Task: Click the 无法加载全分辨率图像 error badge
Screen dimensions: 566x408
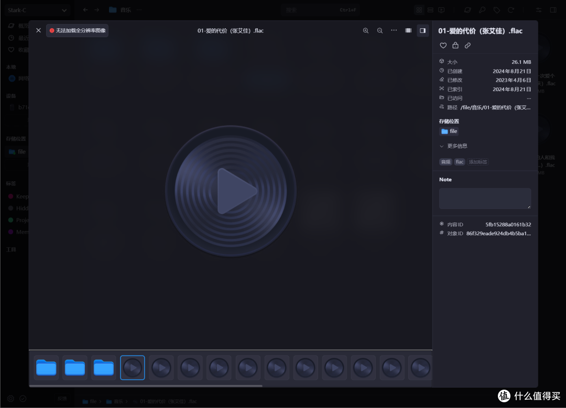Action: pos(77,31)
